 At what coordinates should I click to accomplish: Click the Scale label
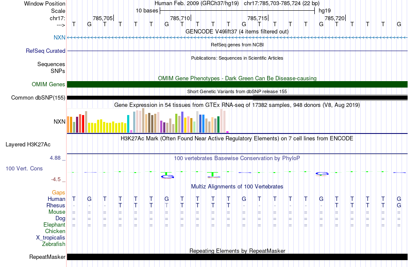click(x=58, y=11)
